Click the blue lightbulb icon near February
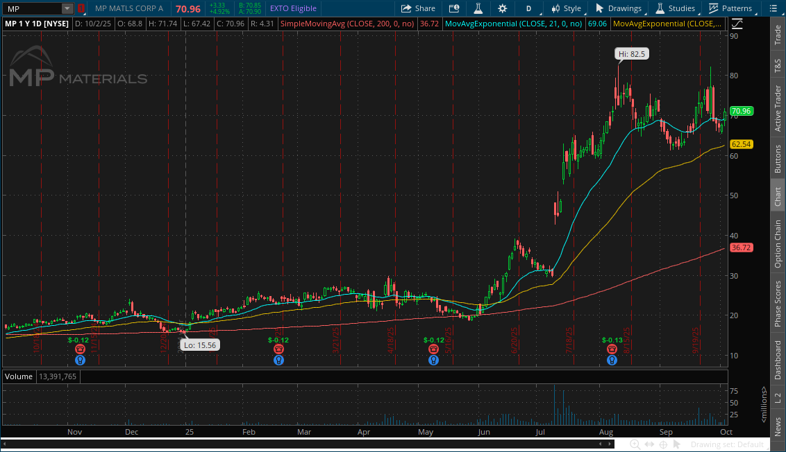This screenshot has width=786, height=452. click(278, 360)
